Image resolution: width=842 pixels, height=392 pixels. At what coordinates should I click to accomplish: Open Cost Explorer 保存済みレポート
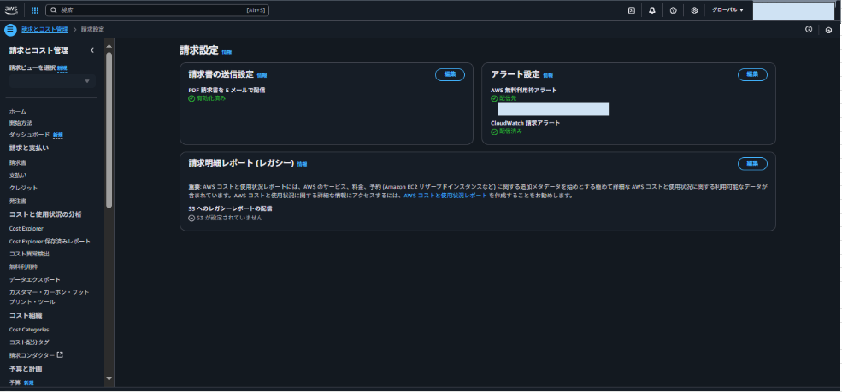pos(50,242)
